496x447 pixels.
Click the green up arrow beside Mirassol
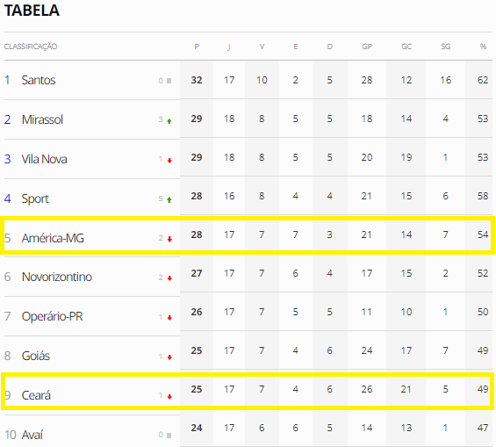[169, 121]
